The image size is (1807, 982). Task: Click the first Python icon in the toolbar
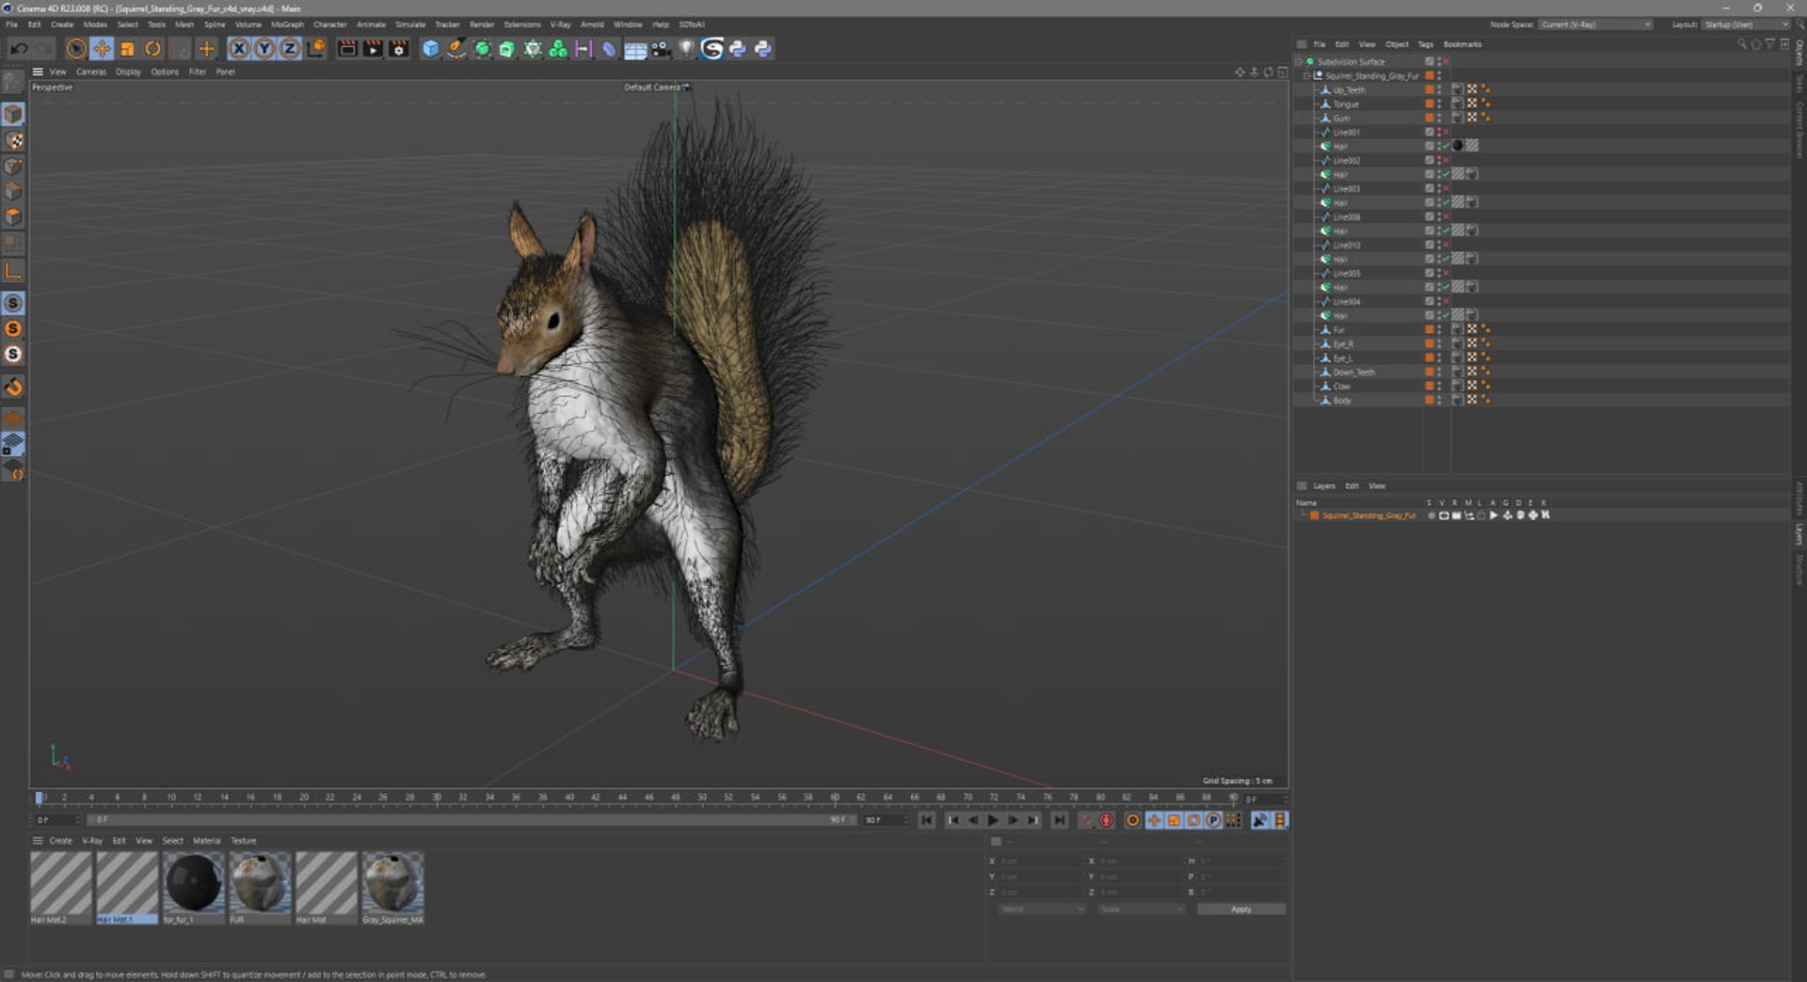738,49
